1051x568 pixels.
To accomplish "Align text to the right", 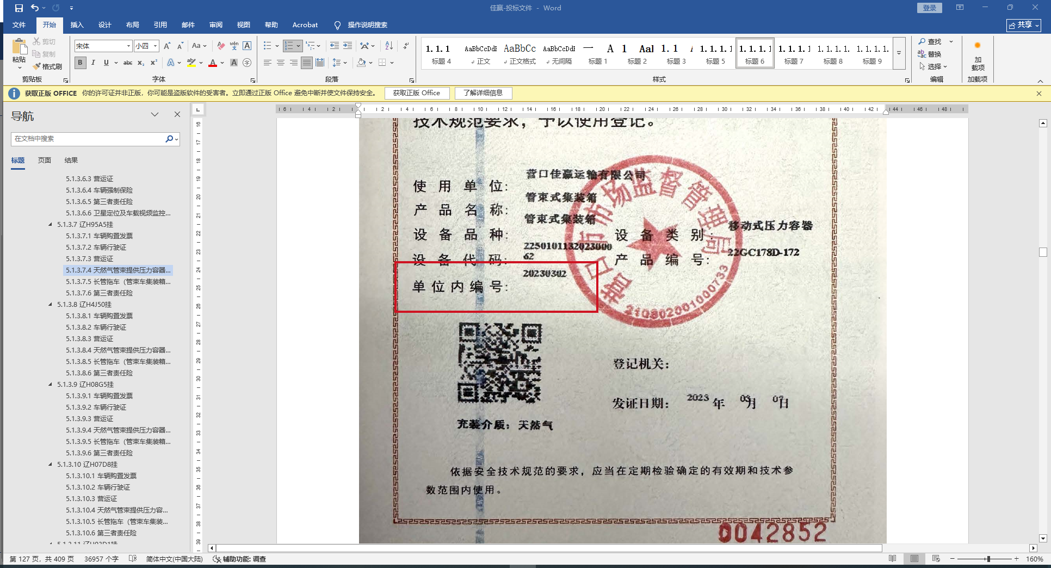I will click(x=294, y=63).
